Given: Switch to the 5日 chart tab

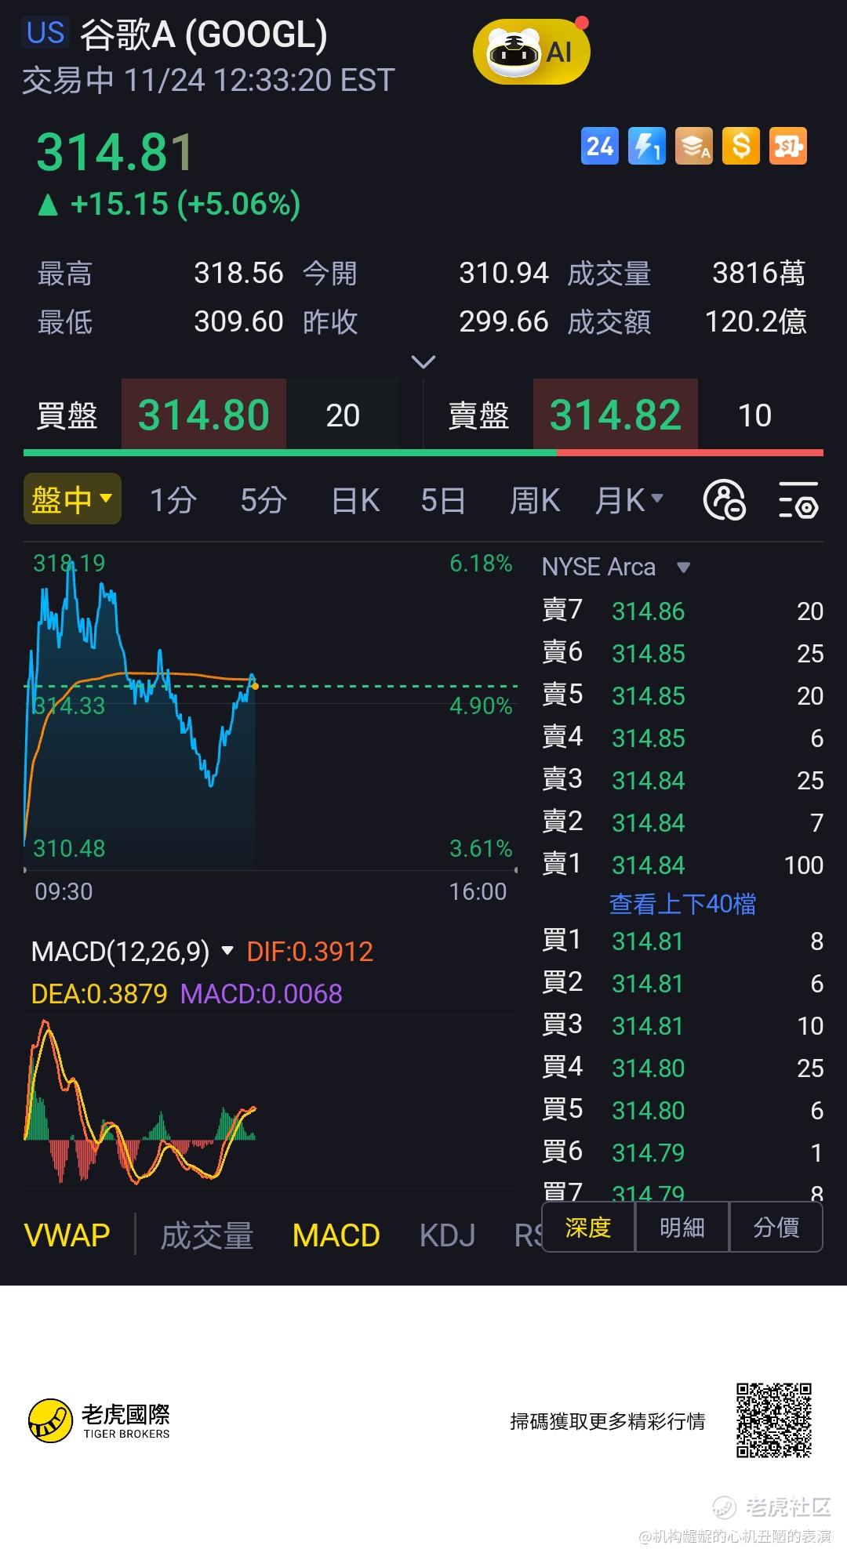Looking at the screenshot, I should click(x=443, y=500).
